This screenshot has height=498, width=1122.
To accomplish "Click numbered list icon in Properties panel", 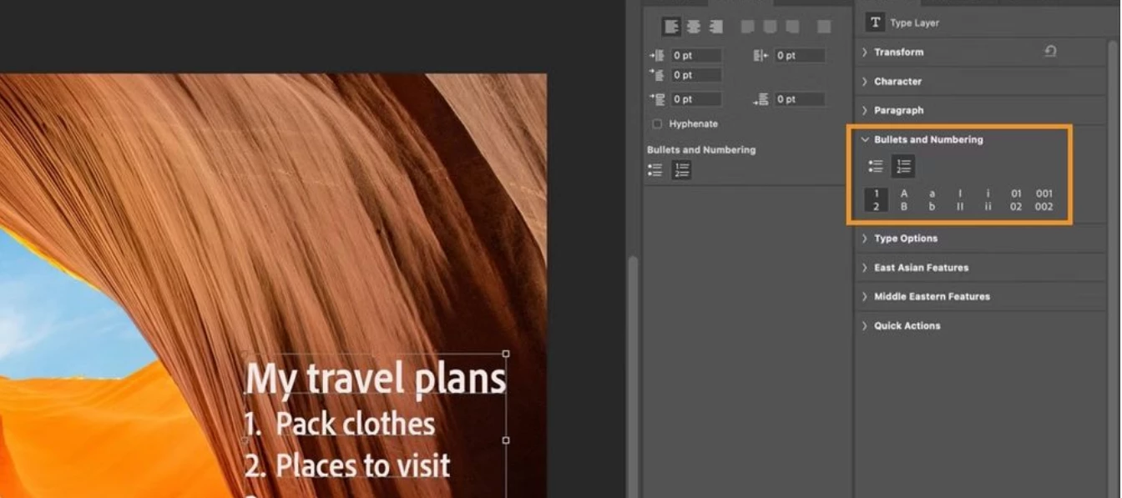I will pyautogui.click(x=903, y=167).
